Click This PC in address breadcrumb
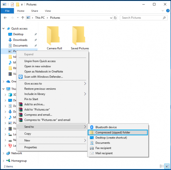 (40, 18)
